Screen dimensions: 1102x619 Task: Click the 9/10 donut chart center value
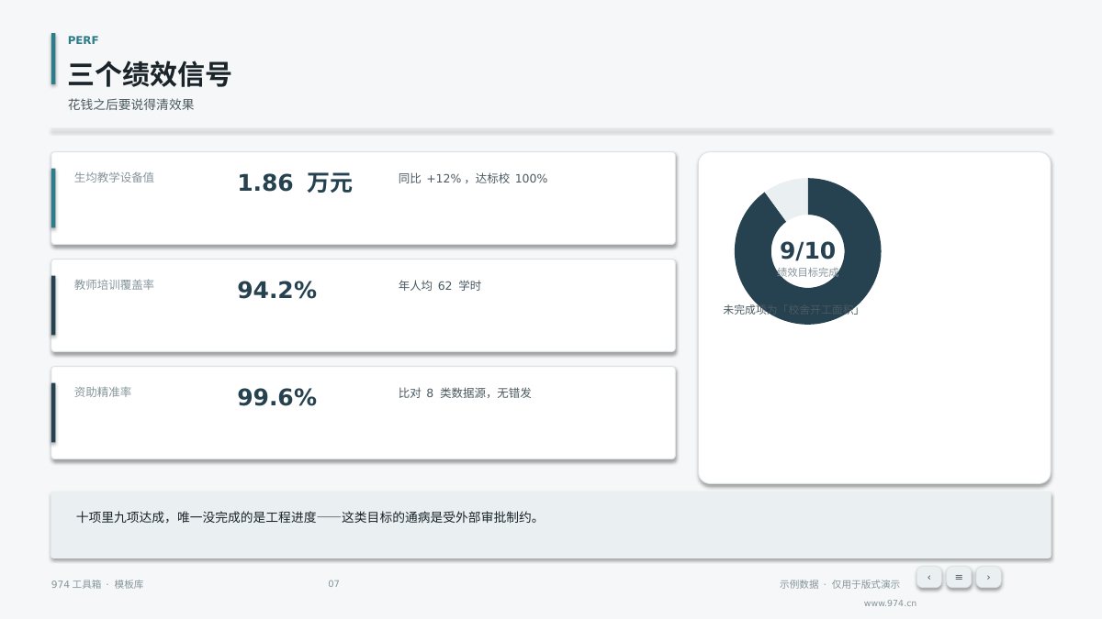tap(807, 250)
